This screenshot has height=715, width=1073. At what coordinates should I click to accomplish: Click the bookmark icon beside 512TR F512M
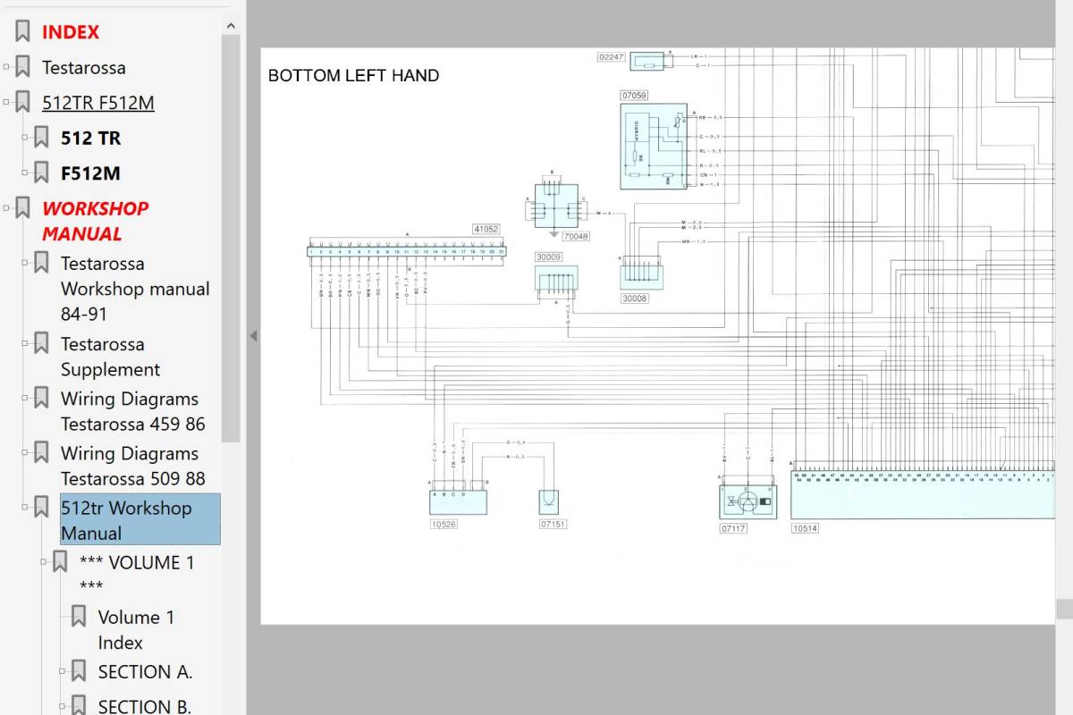tap(22, 103)
